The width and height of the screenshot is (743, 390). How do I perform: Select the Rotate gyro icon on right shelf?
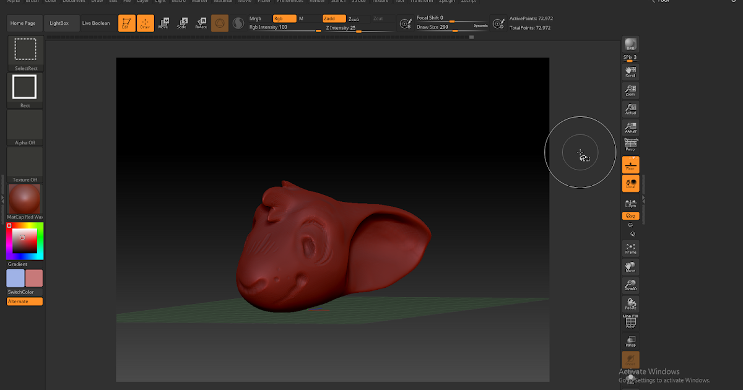pyautogui.click(x=630, y=303)
